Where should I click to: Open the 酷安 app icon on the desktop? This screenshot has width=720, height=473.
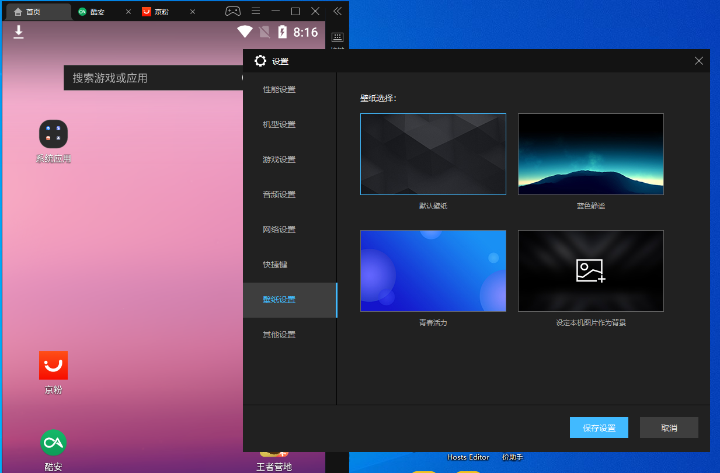pyautogui.click(x=53, y=442)
